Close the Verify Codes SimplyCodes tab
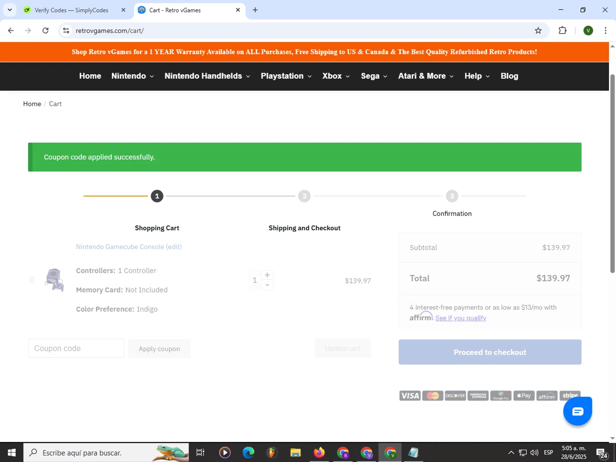This screenshot has height=462, width=616. coord(123,10)
